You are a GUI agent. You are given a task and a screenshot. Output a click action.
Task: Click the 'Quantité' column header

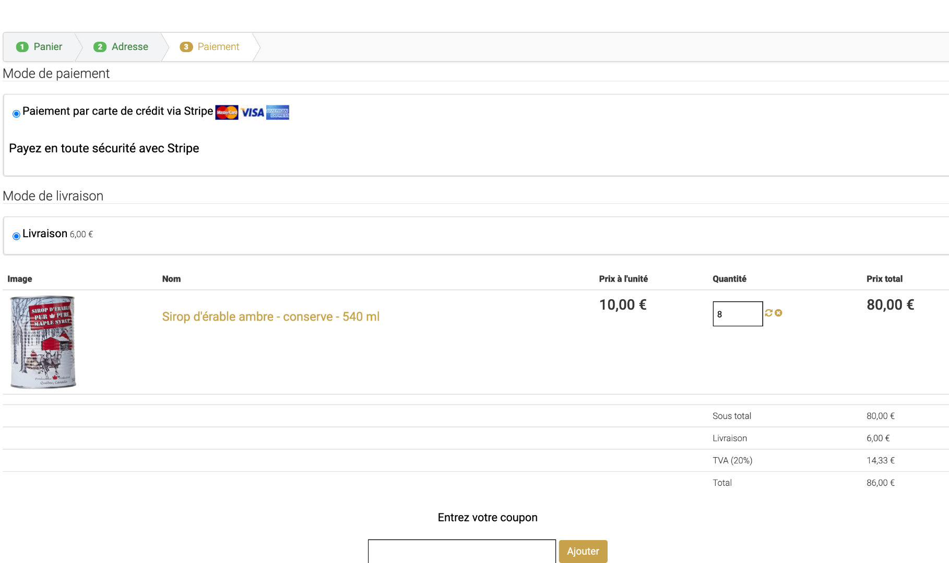[x=729, y=279]
